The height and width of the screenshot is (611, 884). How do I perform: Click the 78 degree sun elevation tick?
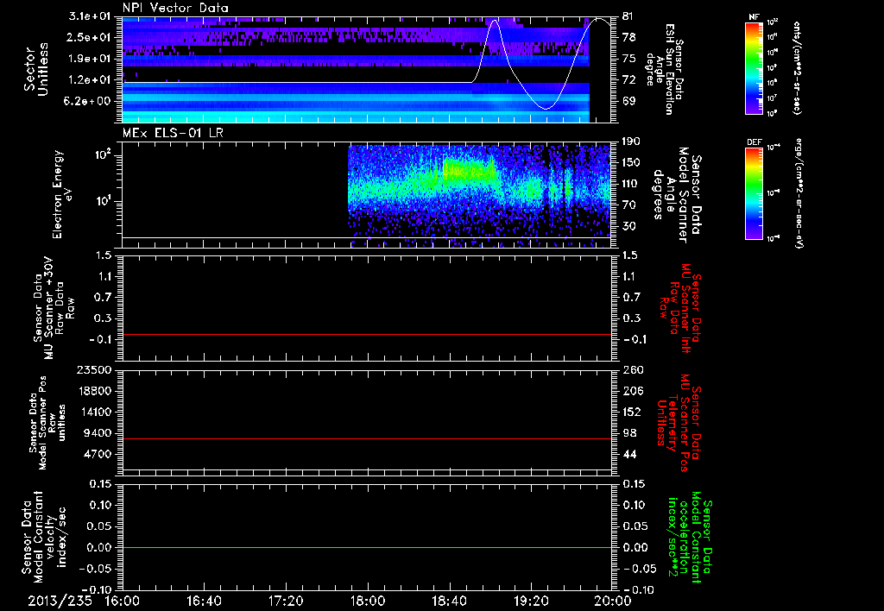(x=628, y=37)
